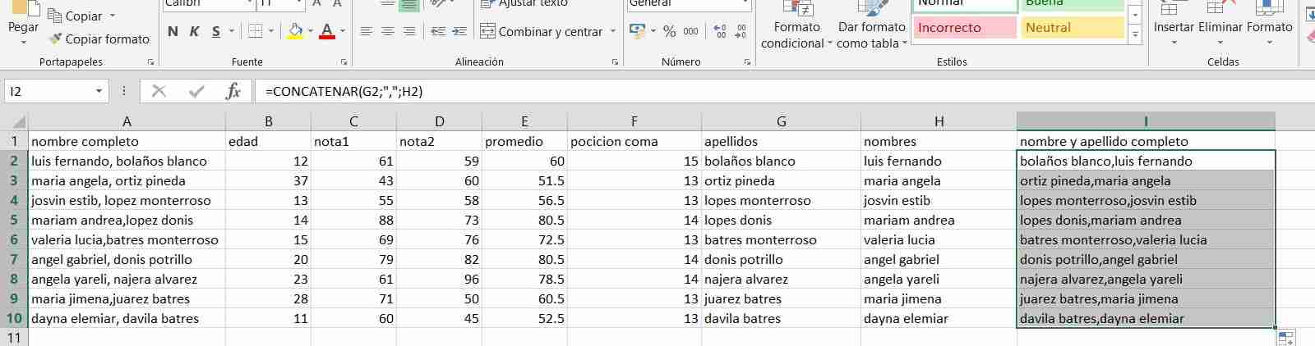Click the Copiar formato paintbrush icon
This screenshot has height=346, width=1315.
pos(55,39)
